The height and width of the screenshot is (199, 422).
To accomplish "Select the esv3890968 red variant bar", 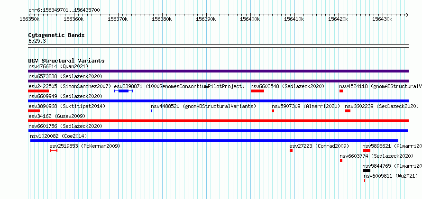I will 34,111.
